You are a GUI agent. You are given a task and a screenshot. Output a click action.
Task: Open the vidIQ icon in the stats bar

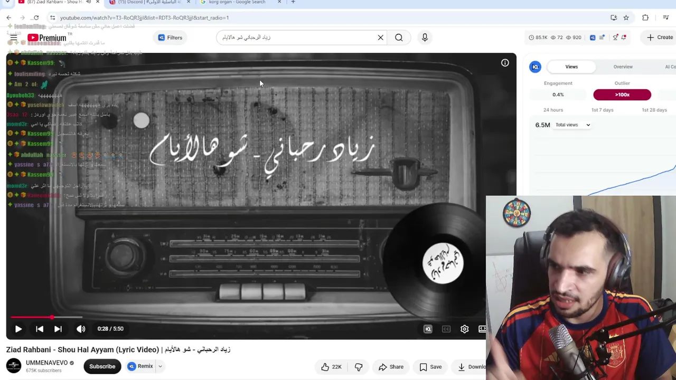pyautogui.click(x=593, y=37)
